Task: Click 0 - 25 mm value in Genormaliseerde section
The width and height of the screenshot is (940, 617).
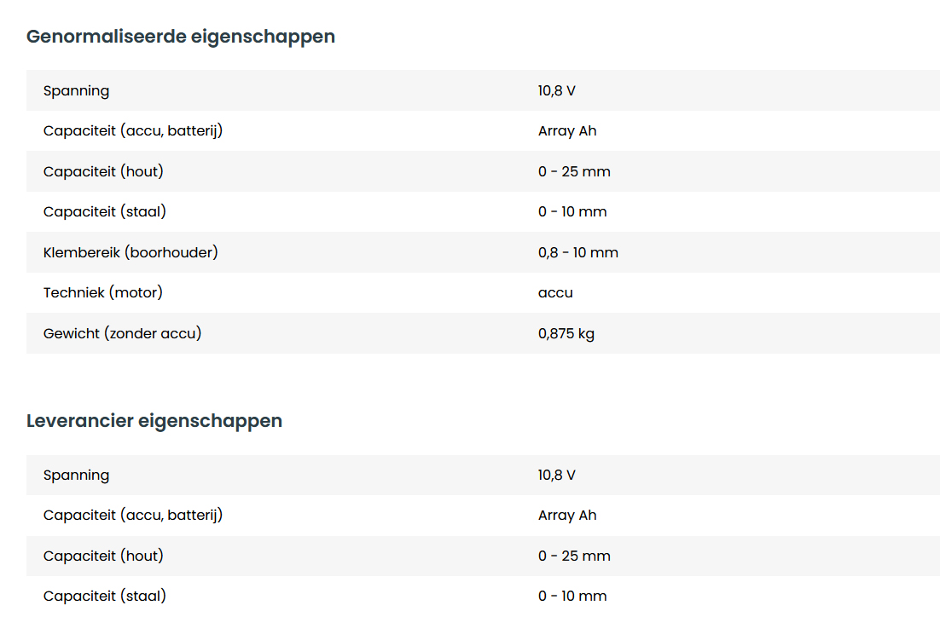Action: (x=574, y=171)
